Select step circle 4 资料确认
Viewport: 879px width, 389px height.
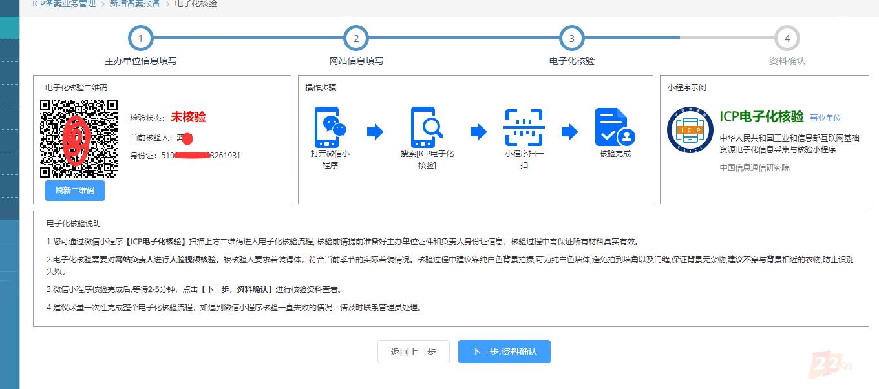(x=787, y=37)
